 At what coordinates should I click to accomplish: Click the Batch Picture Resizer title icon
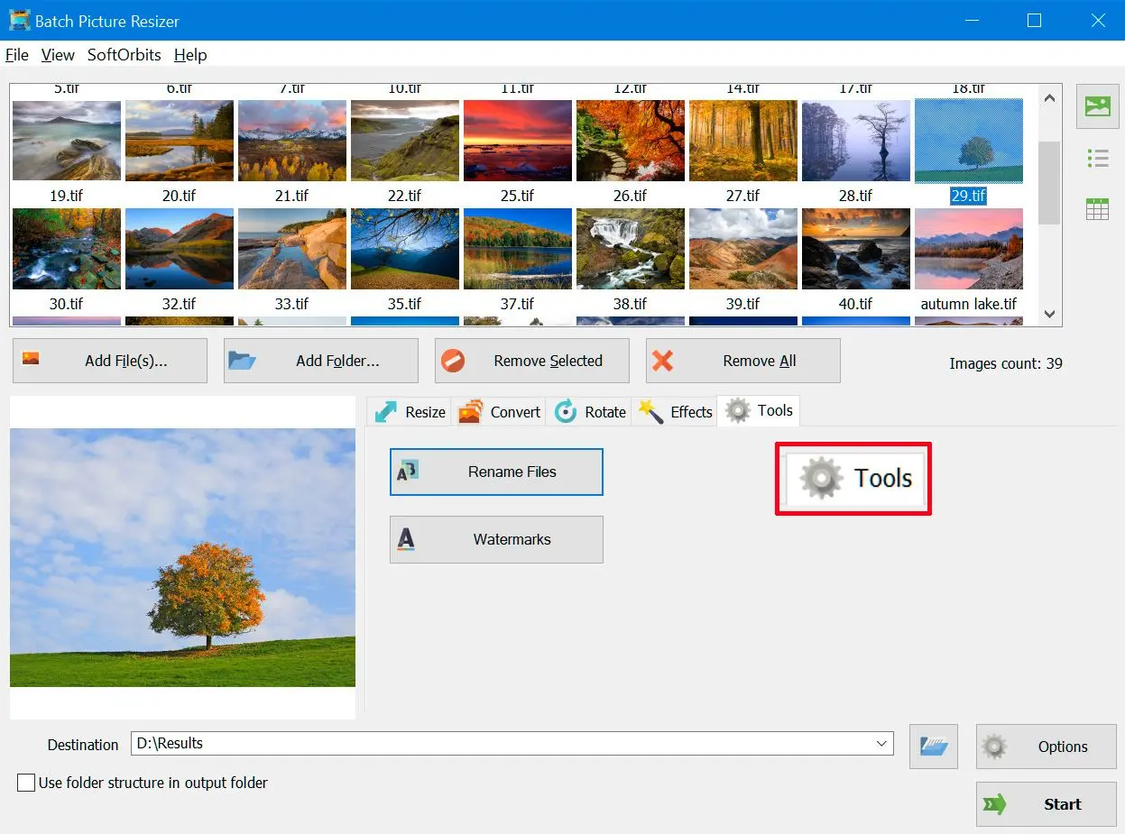pos(18,20)
